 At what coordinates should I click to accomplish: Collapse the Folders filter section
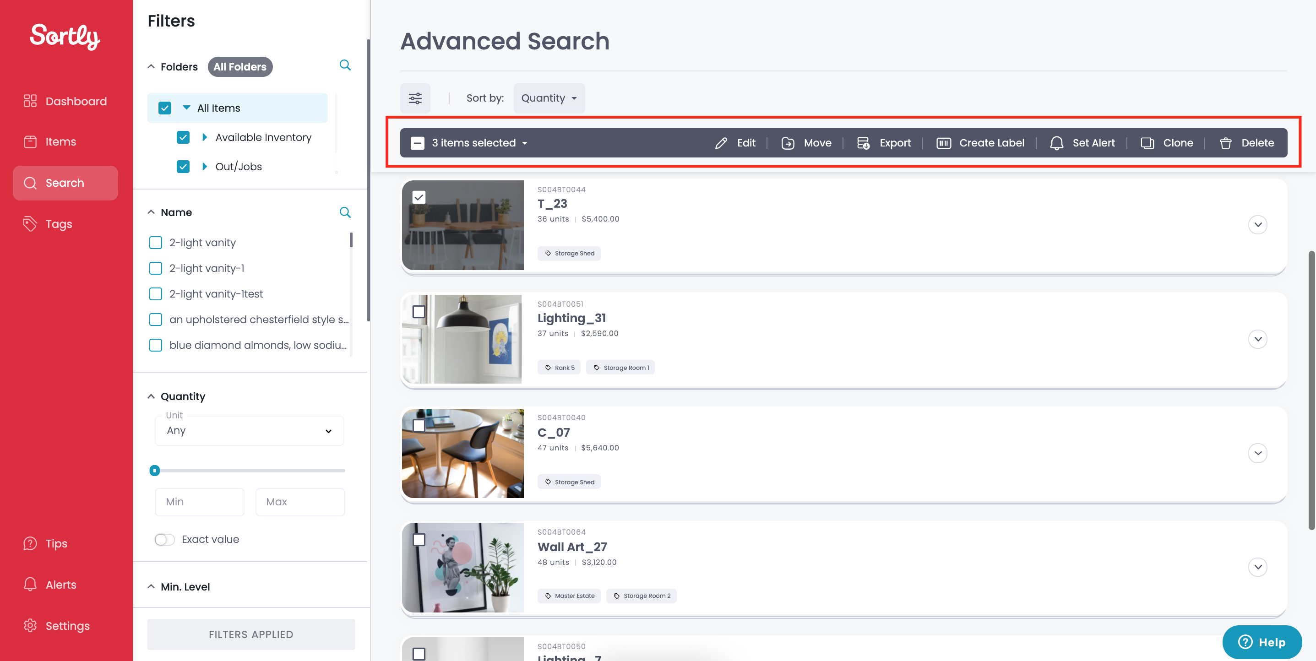(x=151, y=66)
